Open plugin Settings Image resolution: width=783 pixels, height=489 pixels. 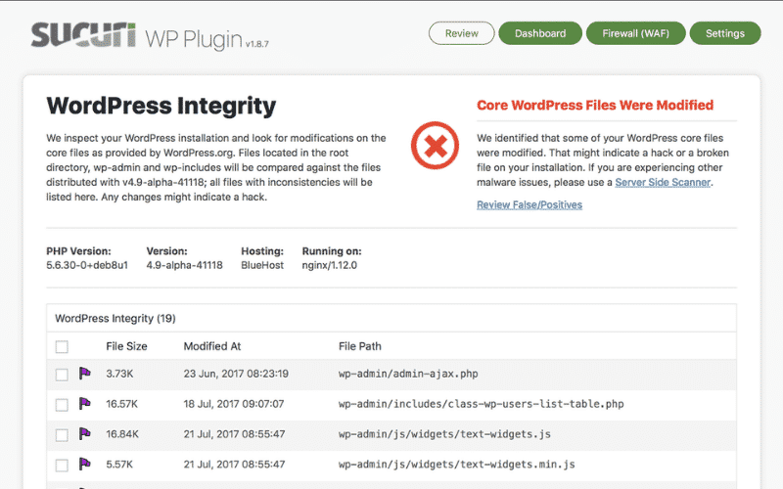725,33
